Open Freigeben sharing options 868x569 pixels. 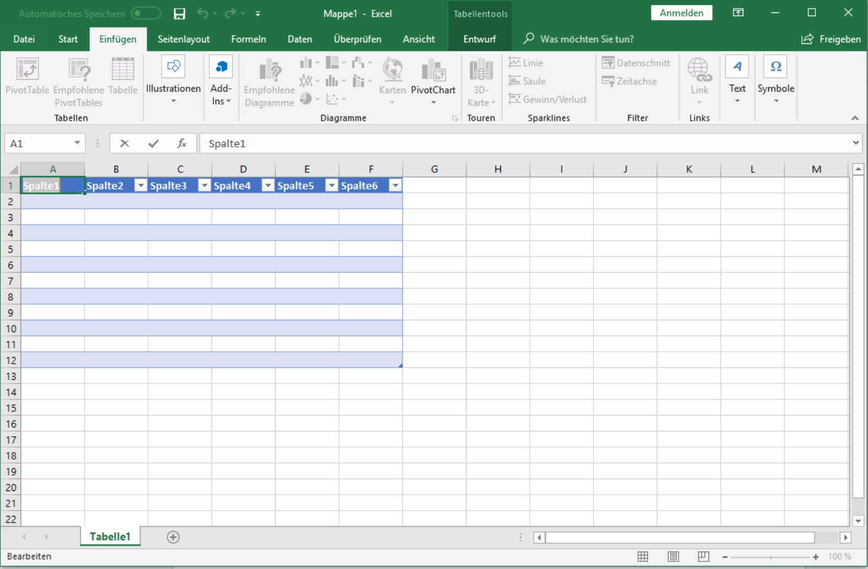(x=831, y=38)
